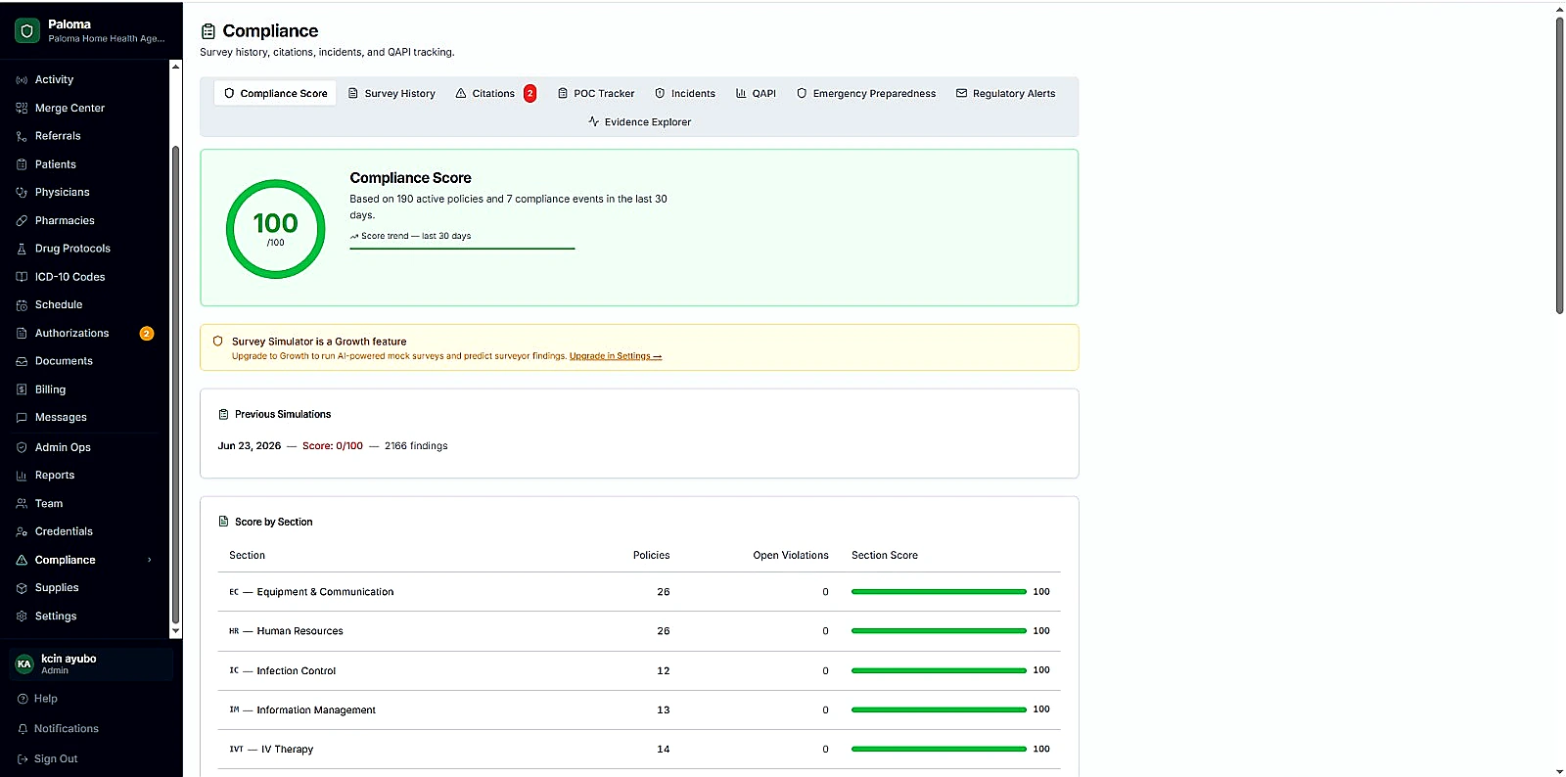This screenshot has width=1566, height=777.
Task: Open Referrals icon in sidebar
Action: (22, 136)
